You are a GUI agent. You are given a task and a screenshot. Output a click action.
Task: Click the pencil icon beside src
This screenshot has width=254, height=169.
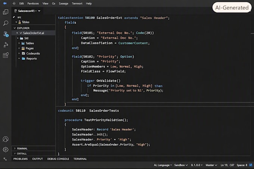[x=14, y=17]
